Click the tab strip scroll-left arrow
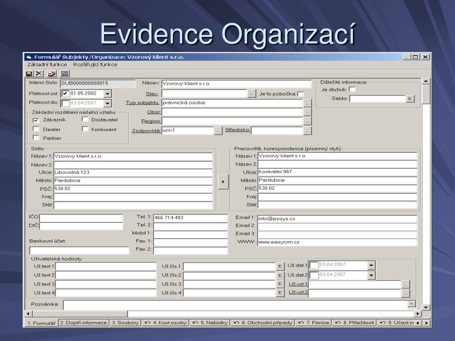455x341 pixels. click(x=418, y=323)
